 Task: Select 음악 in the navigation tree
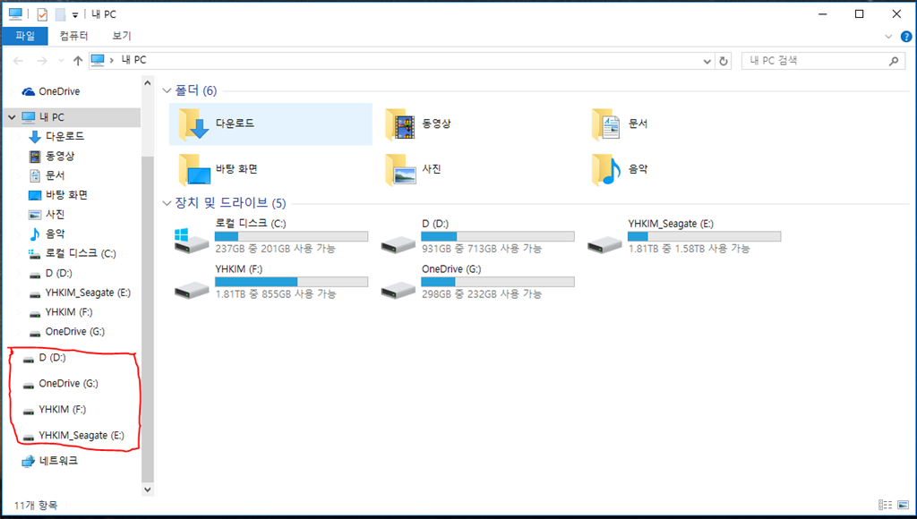(x=47, y=234)
